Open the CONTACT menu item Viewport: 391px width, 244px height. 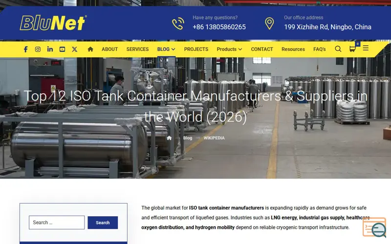tap(262, 49)
